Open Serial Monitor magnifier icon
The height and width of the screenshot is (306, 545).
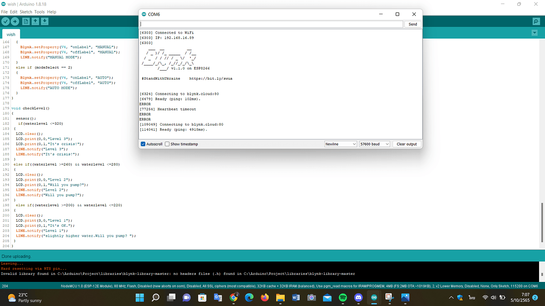(x=536, y=21)
